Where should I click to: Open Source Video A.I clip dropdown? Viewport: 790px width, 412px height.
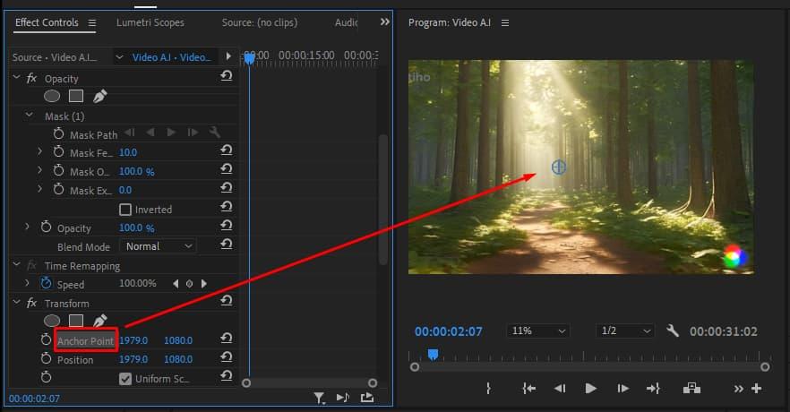(x=119, y=57)
